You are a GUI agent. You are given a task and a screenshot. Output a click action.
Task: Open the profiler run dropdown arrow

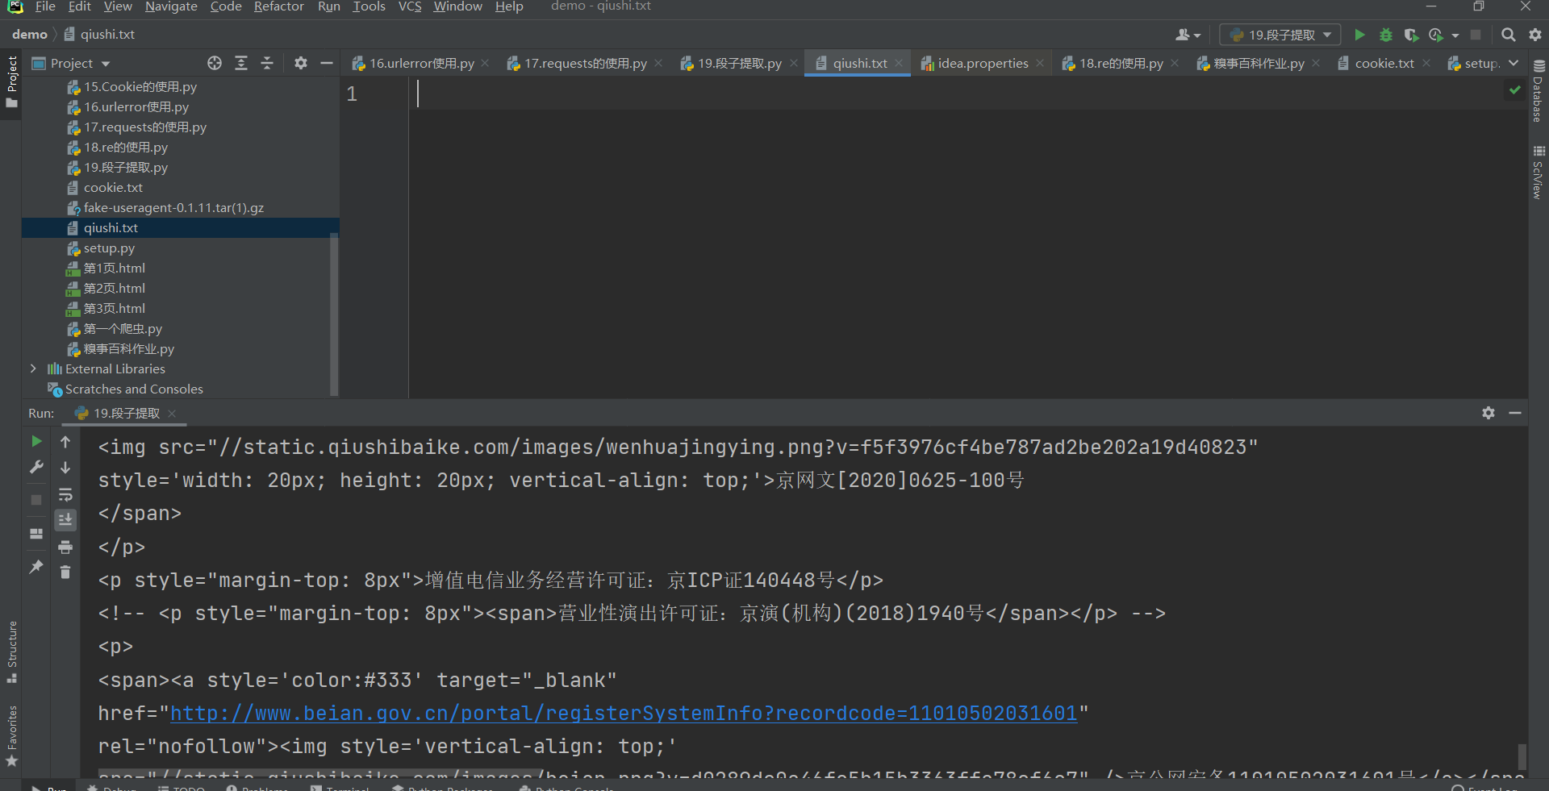(x=1455, y=35)
